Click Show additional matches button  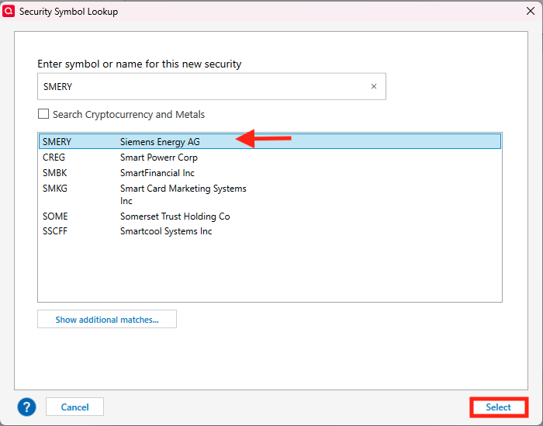click(x=107, y=319)
